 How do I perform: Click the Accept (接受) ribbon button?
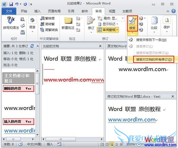point(132,23)
